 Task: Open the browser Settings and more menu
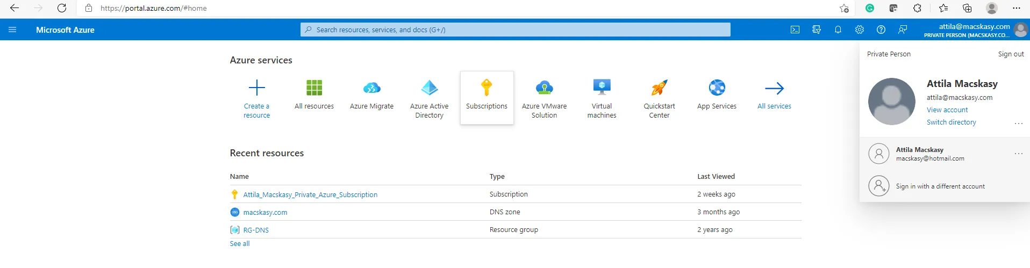coord(1016,8)
